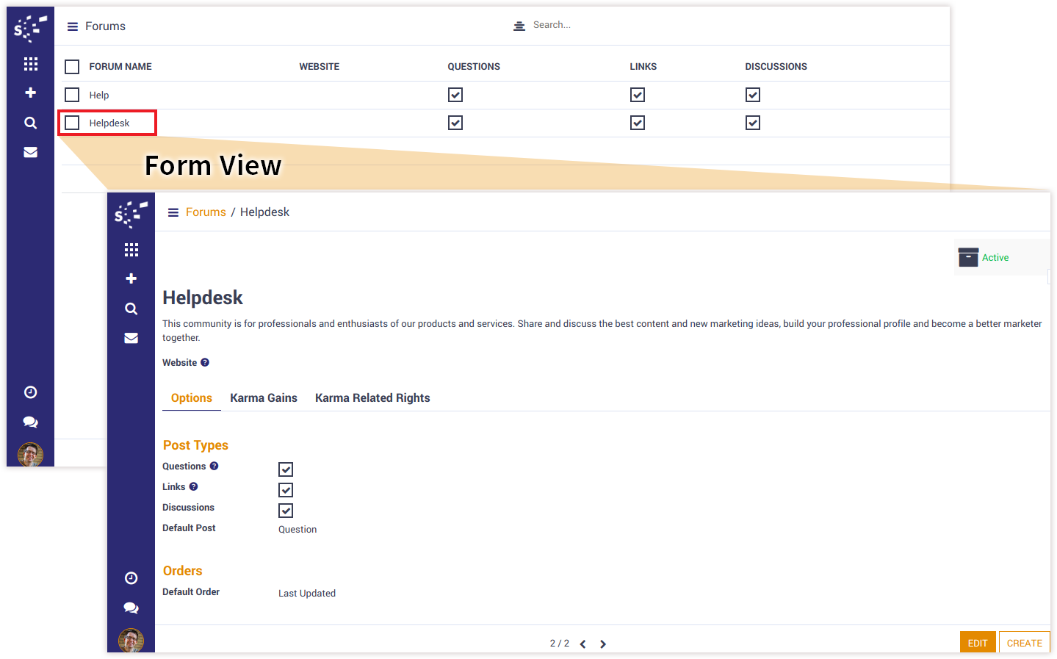Open the chat bubbles icon in the form view sidebar

(x=131, y=608)
